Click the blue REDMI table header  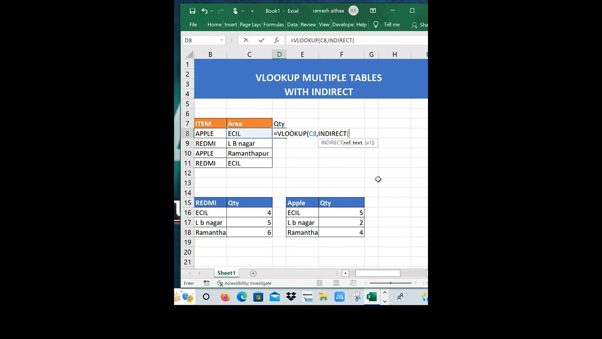coord(210,203)
